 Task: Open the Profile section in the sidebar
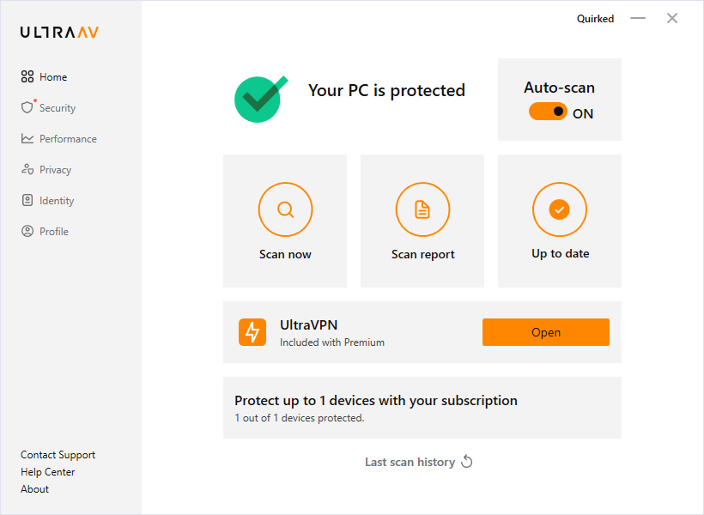[53, 232]
